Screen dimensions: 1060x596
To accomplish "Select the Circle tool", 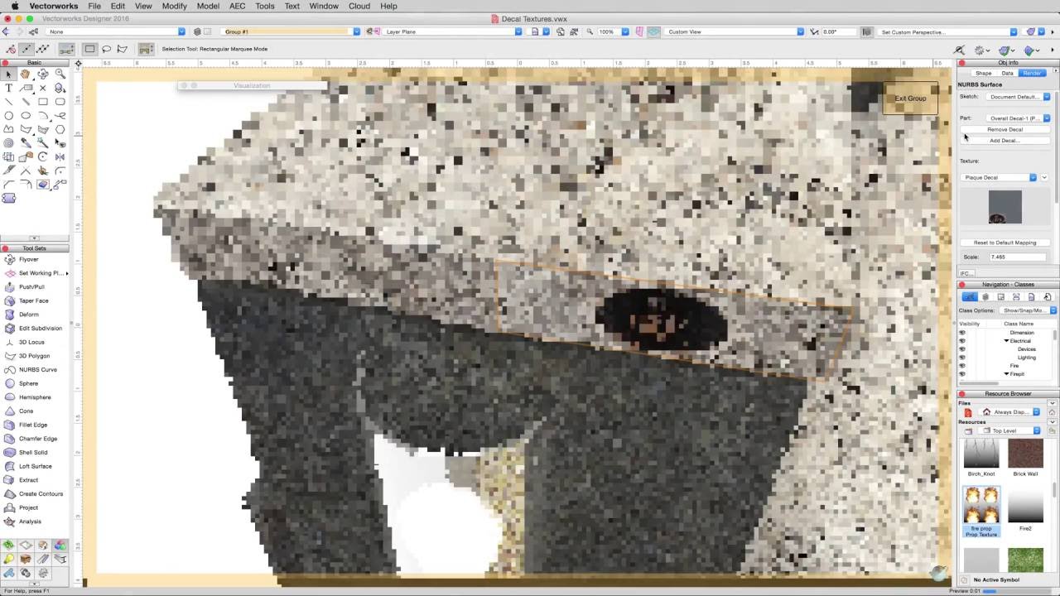I will pyautogui.click(x=9, y=115).
